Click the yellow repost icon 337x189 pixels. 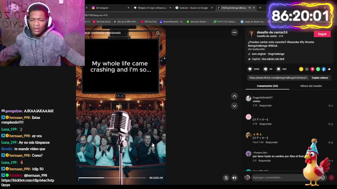pos(301,69)
